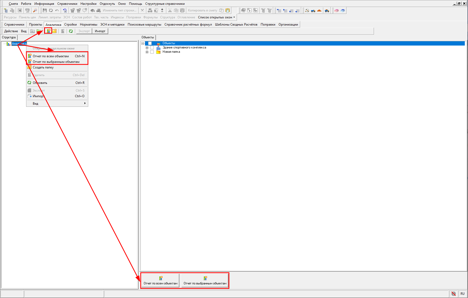Choose Отчет по всем объектам in context menu
Image resolution: width=468 pixels, height=298 pixels.
[51, 56]
